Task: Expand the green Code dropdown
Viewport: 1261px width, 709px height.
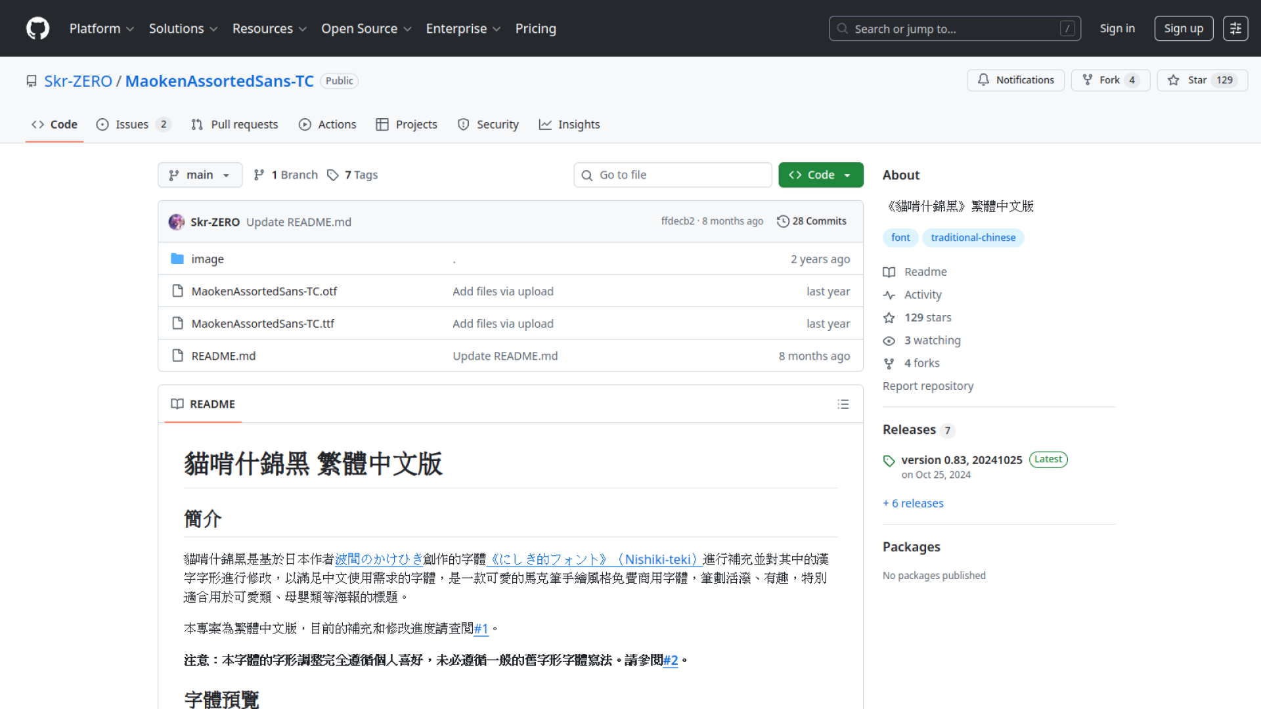Action: click(x=820, y=175)
